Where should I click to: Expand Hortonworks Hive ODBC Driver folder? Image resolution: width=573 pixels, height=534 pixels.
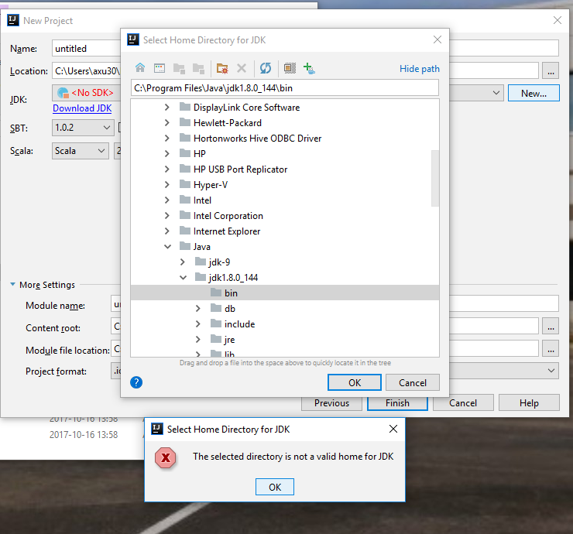tap(167, 138)
